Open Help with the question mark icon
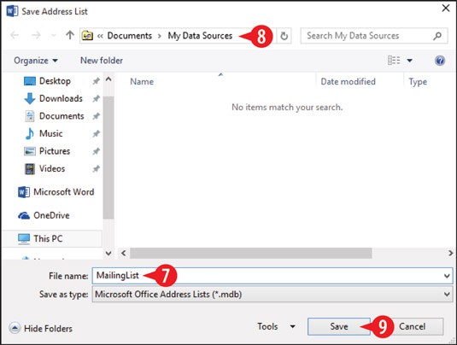The height and width of the screenshot is (345, 457). 440,61
